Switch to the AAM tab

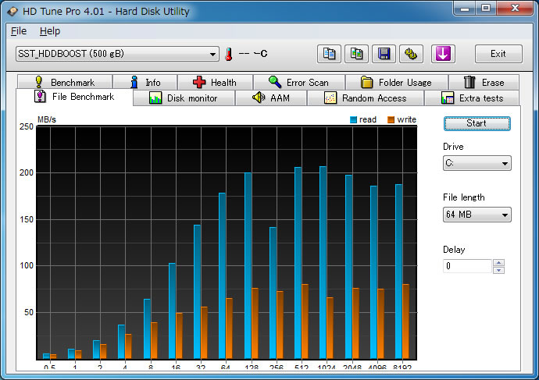click(x=271, y=98)
